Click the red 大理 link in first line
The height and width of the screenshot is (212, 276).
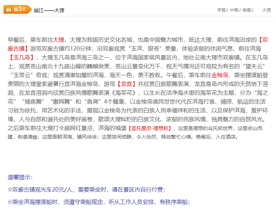pyautogui.click(x=58, y=40)
